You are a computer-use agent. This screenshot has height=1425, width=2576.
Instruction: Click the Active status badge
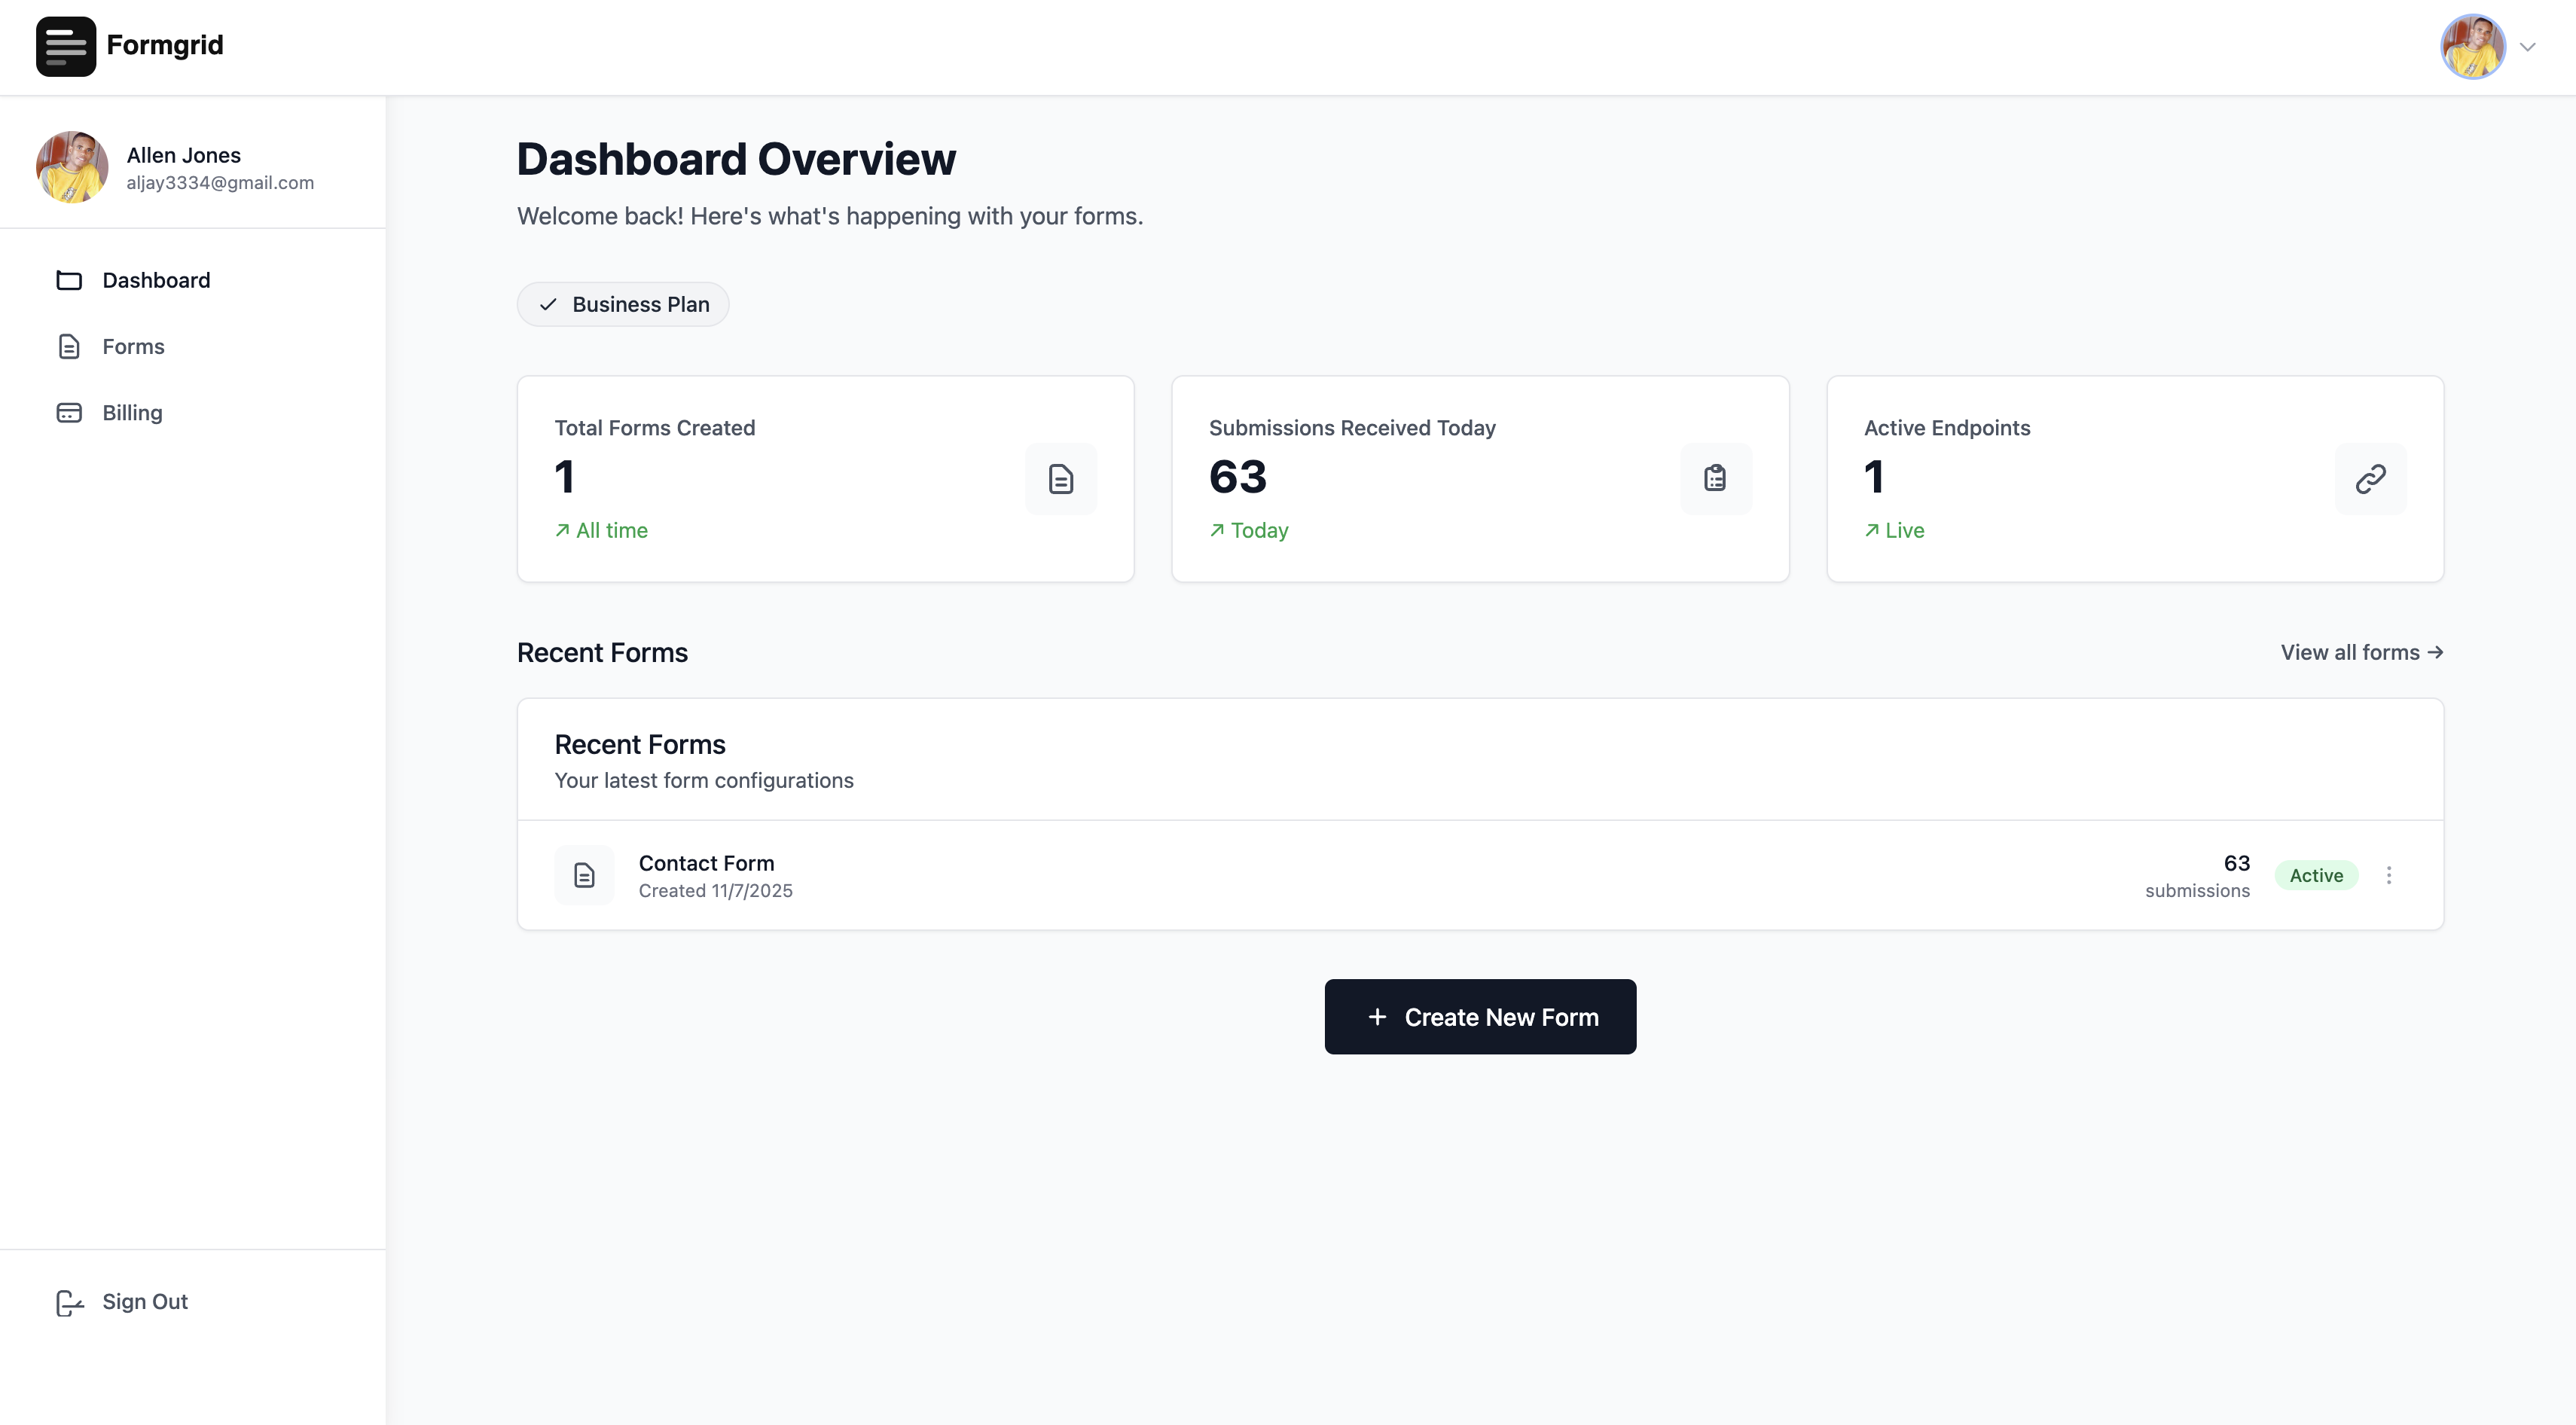point(2316,876)
